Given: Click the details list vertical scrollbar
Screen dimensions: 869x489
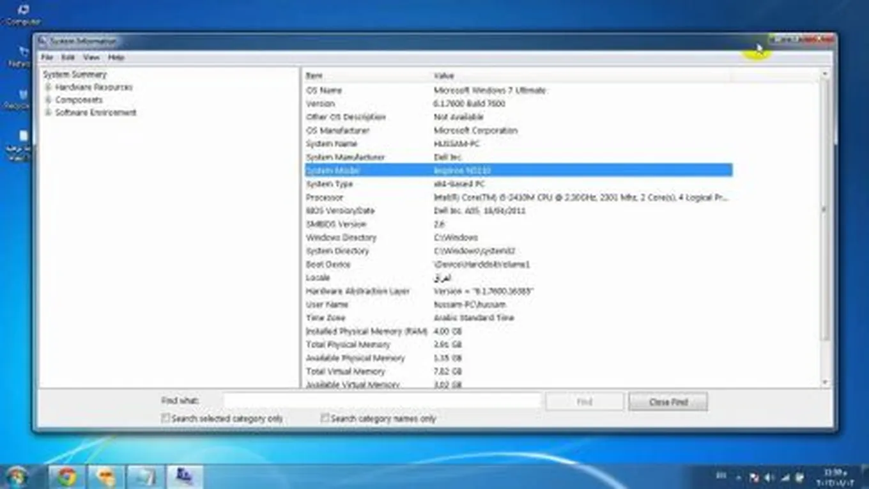Looking at the screenshot, I should tap(824, 211).
